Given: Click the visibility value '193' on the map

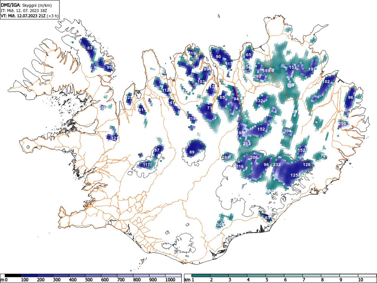Looking at the screenshot, I should coord(312,69).
